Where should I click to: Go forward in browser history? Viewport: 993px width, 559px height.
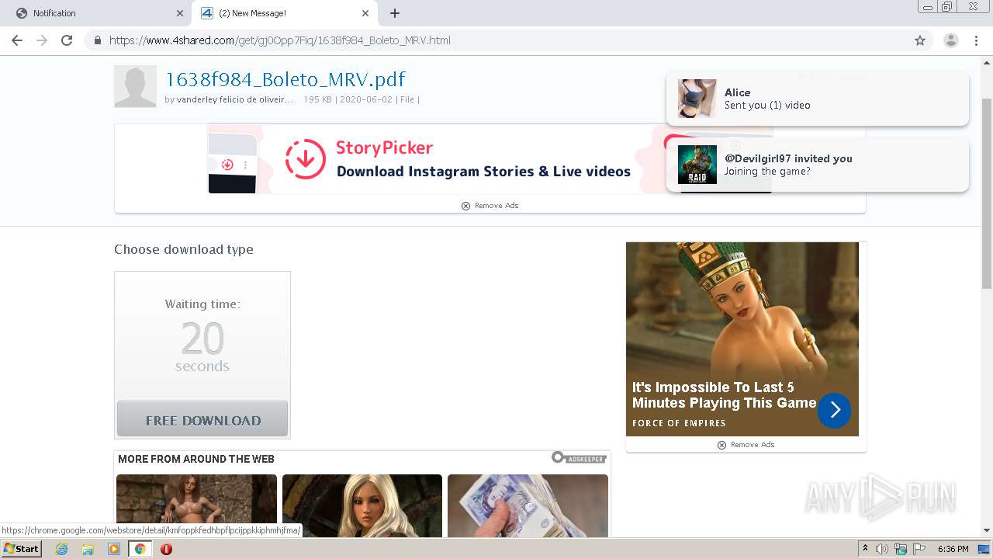coord(42,40)
